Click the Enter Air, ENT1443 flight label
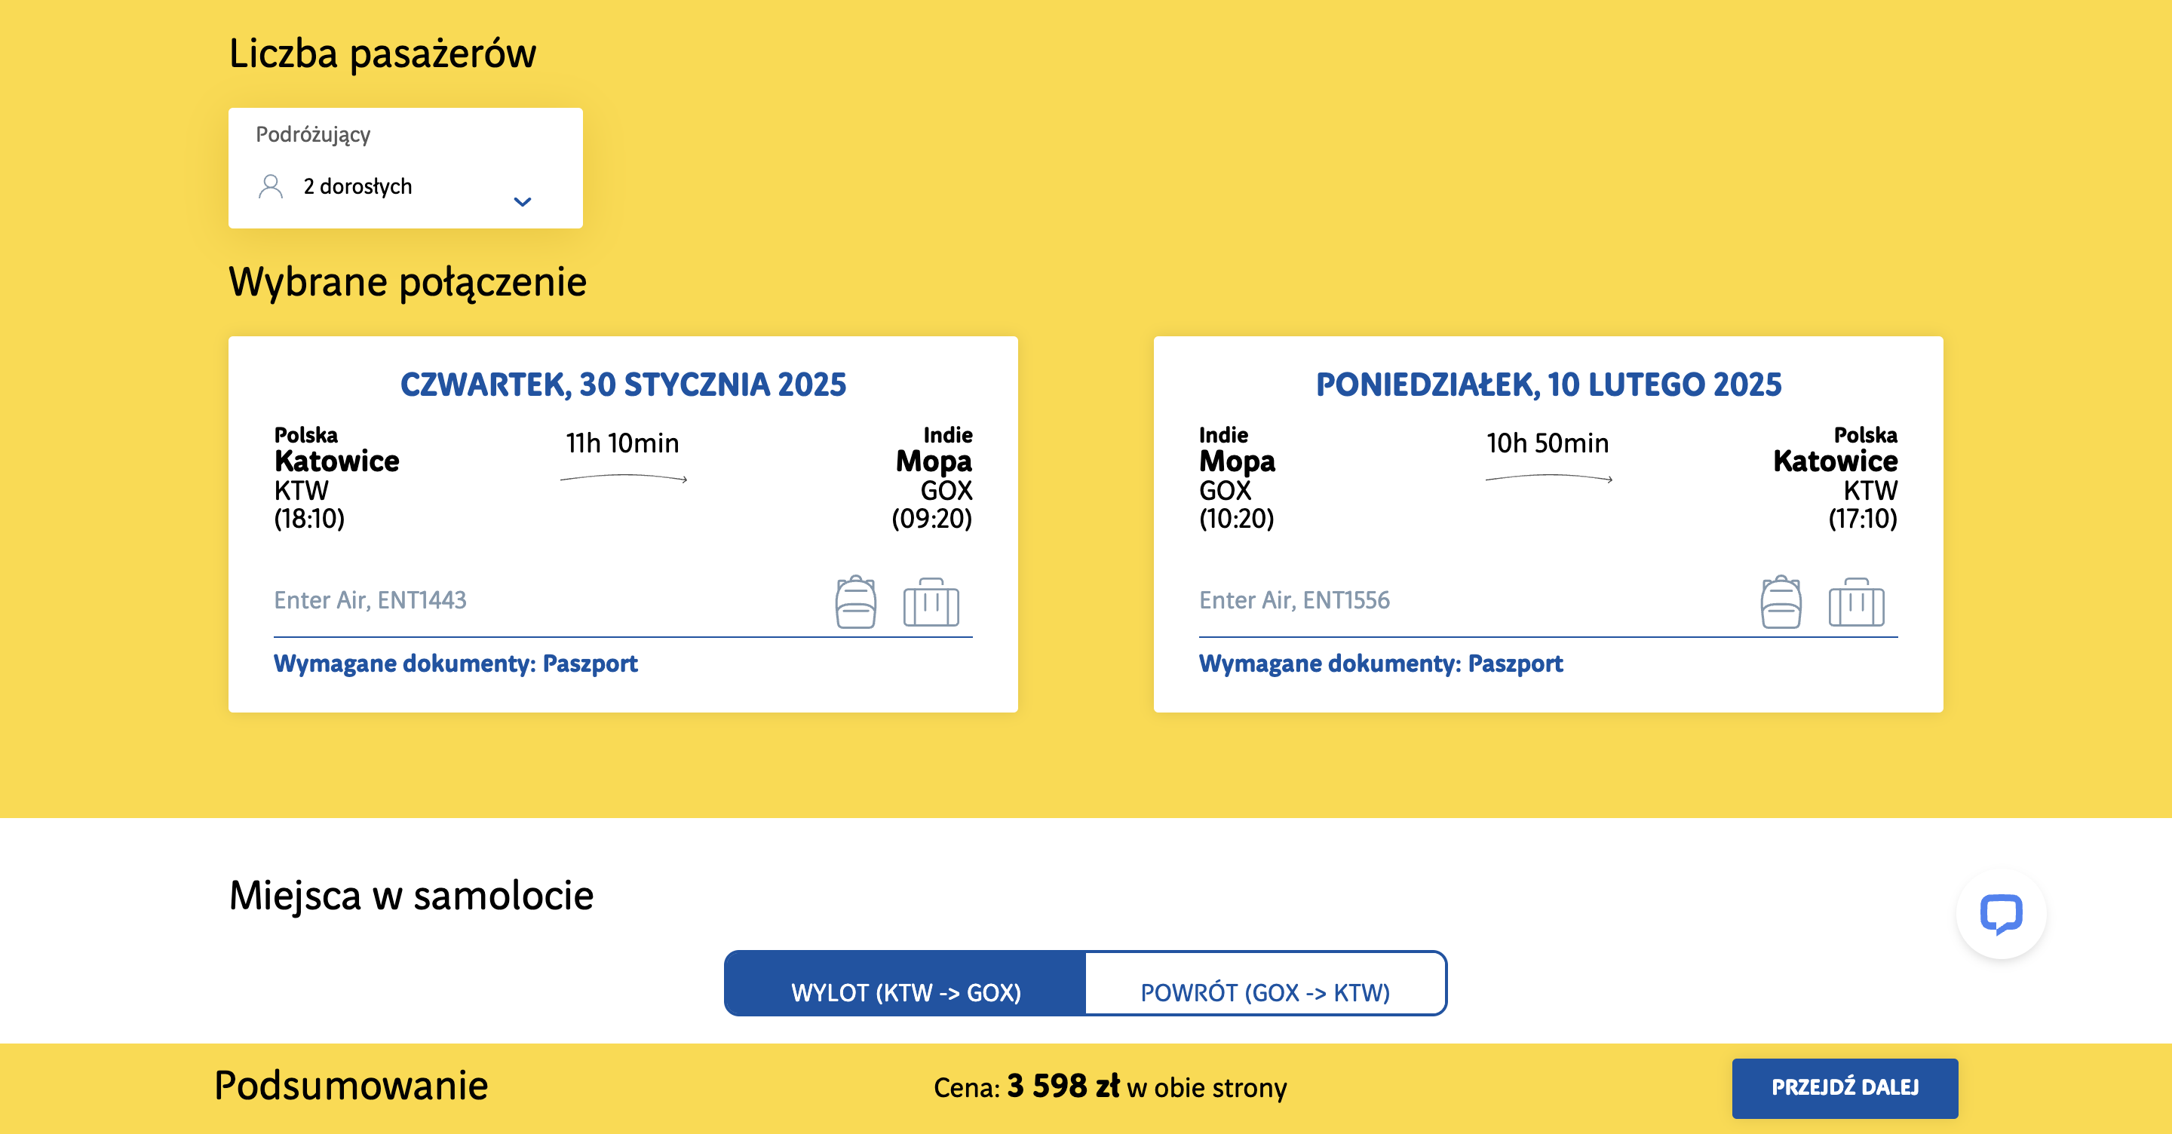The image size is (2172, 1134). click(370, 600)
